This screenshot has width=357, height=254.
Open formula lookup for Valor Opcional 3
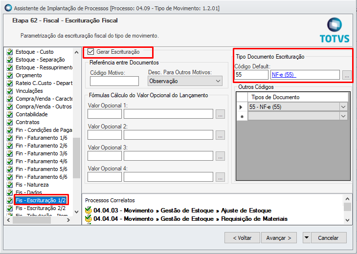220,156
